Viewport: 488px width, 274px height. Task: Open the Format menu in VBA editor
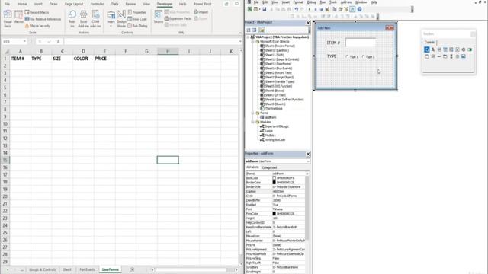point(298,2)
